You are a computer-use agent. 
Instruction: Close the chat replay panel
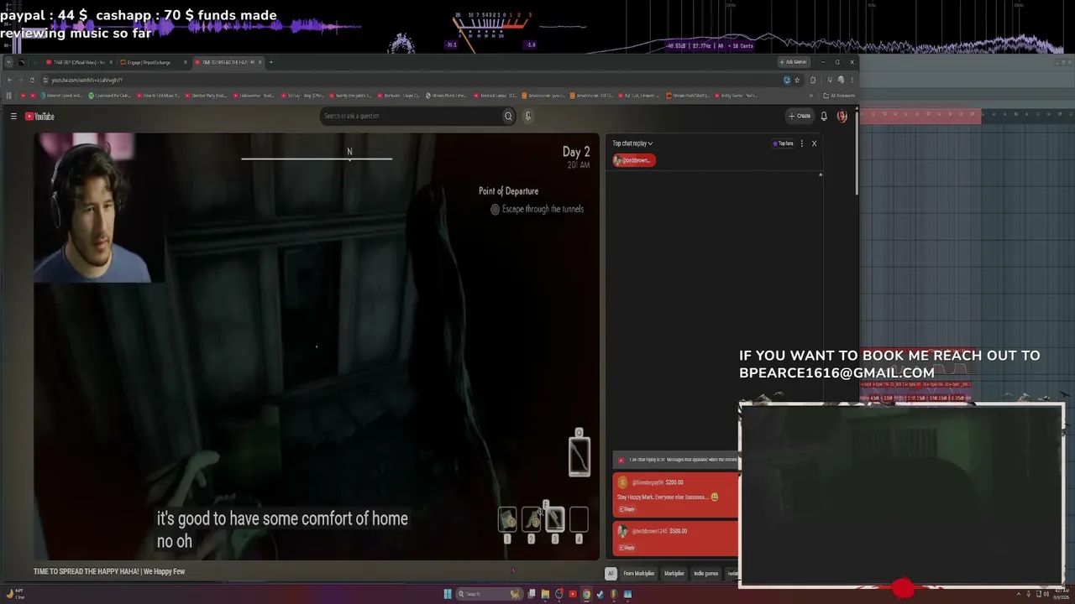[814, 143]
